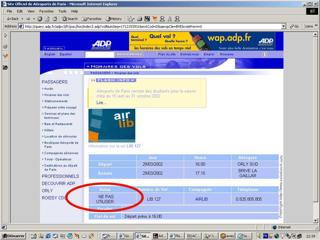Click the page scrollbar up arrow
The width and height of the screenshot is (320, 240).
315,34
